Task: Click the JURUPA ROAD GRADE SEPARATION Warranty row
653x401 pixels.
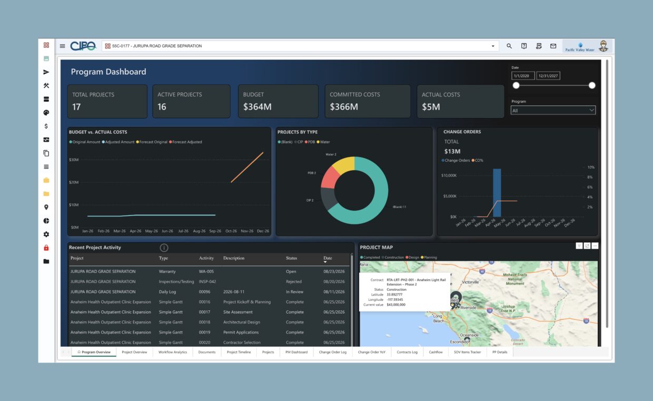Action: pyautogui.click(x=209, y=271)
